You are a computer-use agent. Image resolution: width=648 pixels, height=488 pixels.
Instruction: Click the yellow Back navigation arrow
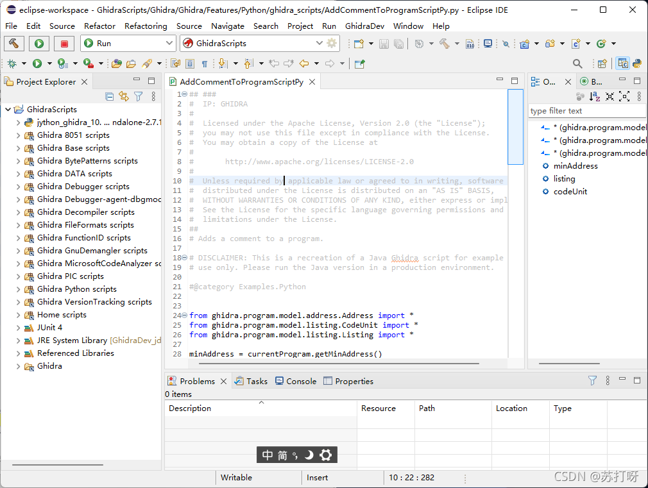pos(304,63)
